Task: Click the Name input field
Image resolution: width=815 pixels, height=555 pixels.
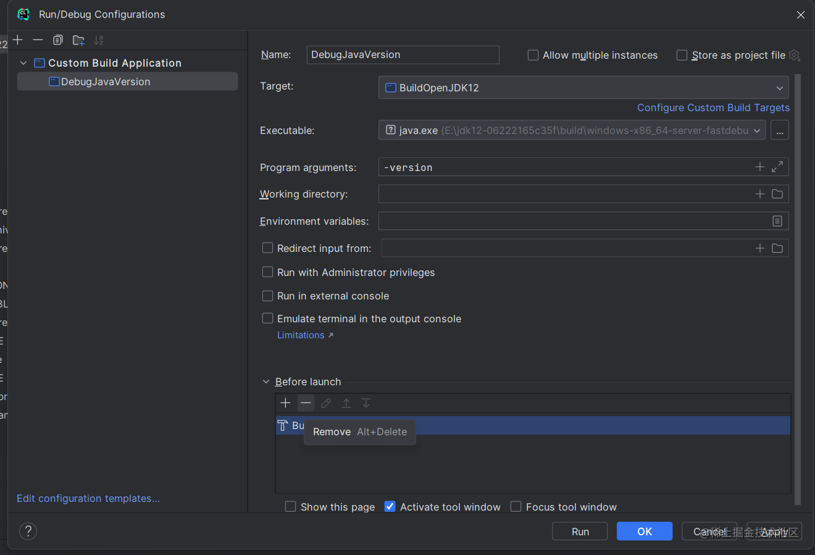Action: [x=403, y=54]
